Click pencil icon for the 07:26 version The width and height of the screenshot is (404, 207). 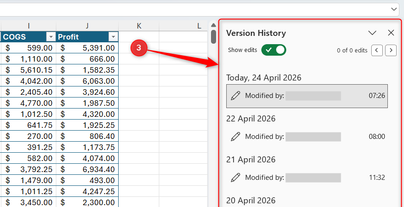tap(235, 96)
